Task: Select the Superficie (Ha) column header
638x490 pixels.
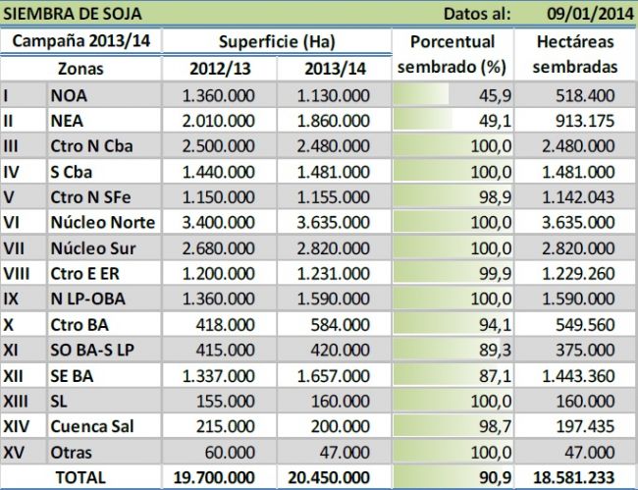Action: [276, 42]
